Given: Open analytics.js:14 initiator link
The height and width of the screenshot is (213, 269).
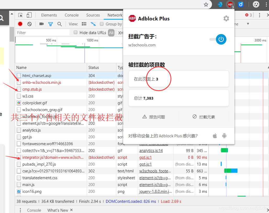Looking at the screenshot, I should [x=151, y=151].
